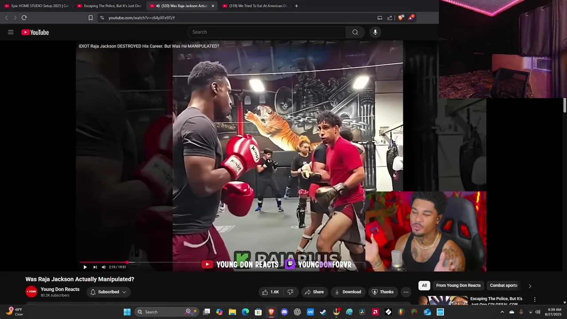Image resolution: width=567 pixels, height=319 pixels.
Task: Open a new browser tab
Action: (296, 6)
